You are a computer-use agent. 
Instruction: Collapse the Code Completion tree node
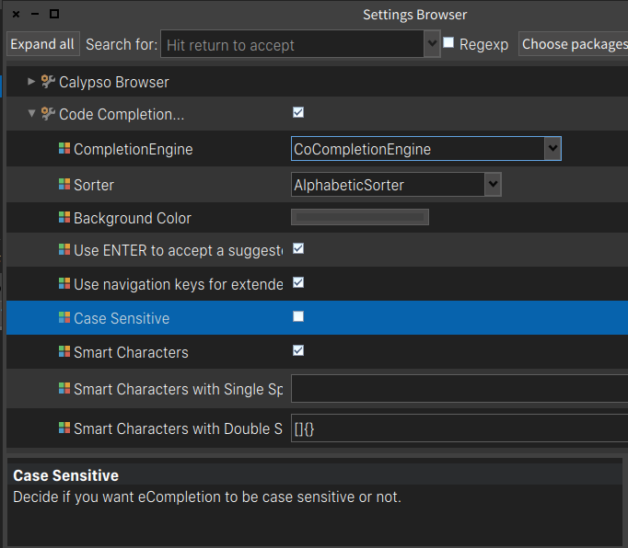pyautogui.click(x=32, y=114)
